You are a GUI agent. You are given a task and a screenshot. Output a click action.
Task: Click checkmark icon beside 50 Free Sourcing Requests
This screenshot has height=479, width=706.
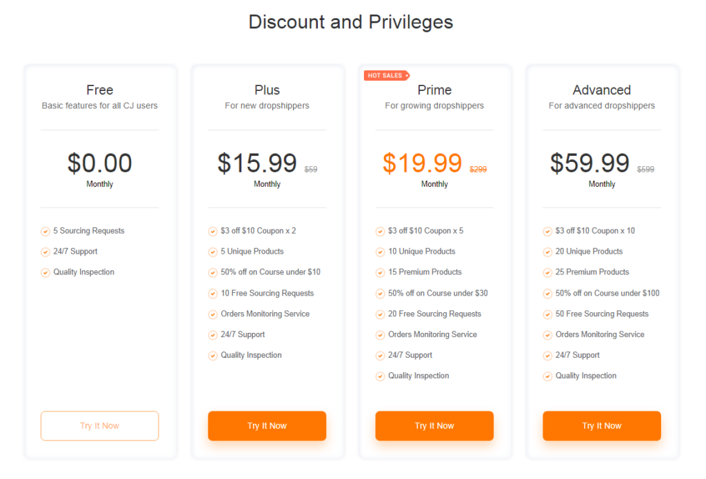[547, 314]
